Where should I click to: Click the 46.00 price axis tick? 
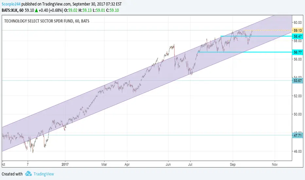pyautogui.click(x=297, y=151)
